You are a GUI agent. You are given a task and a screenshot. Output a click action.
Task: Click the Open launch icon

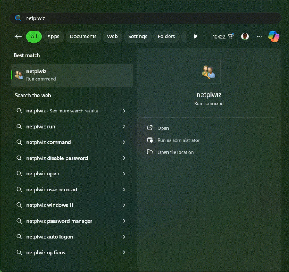[x=150, y=128]
